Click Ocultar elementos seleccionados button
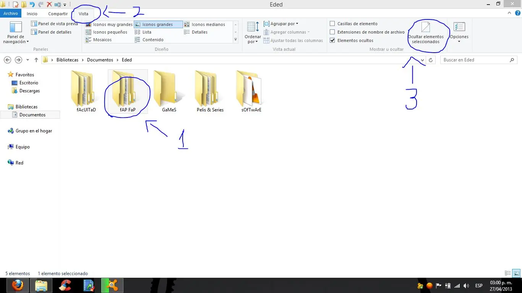 click(426, 33)
